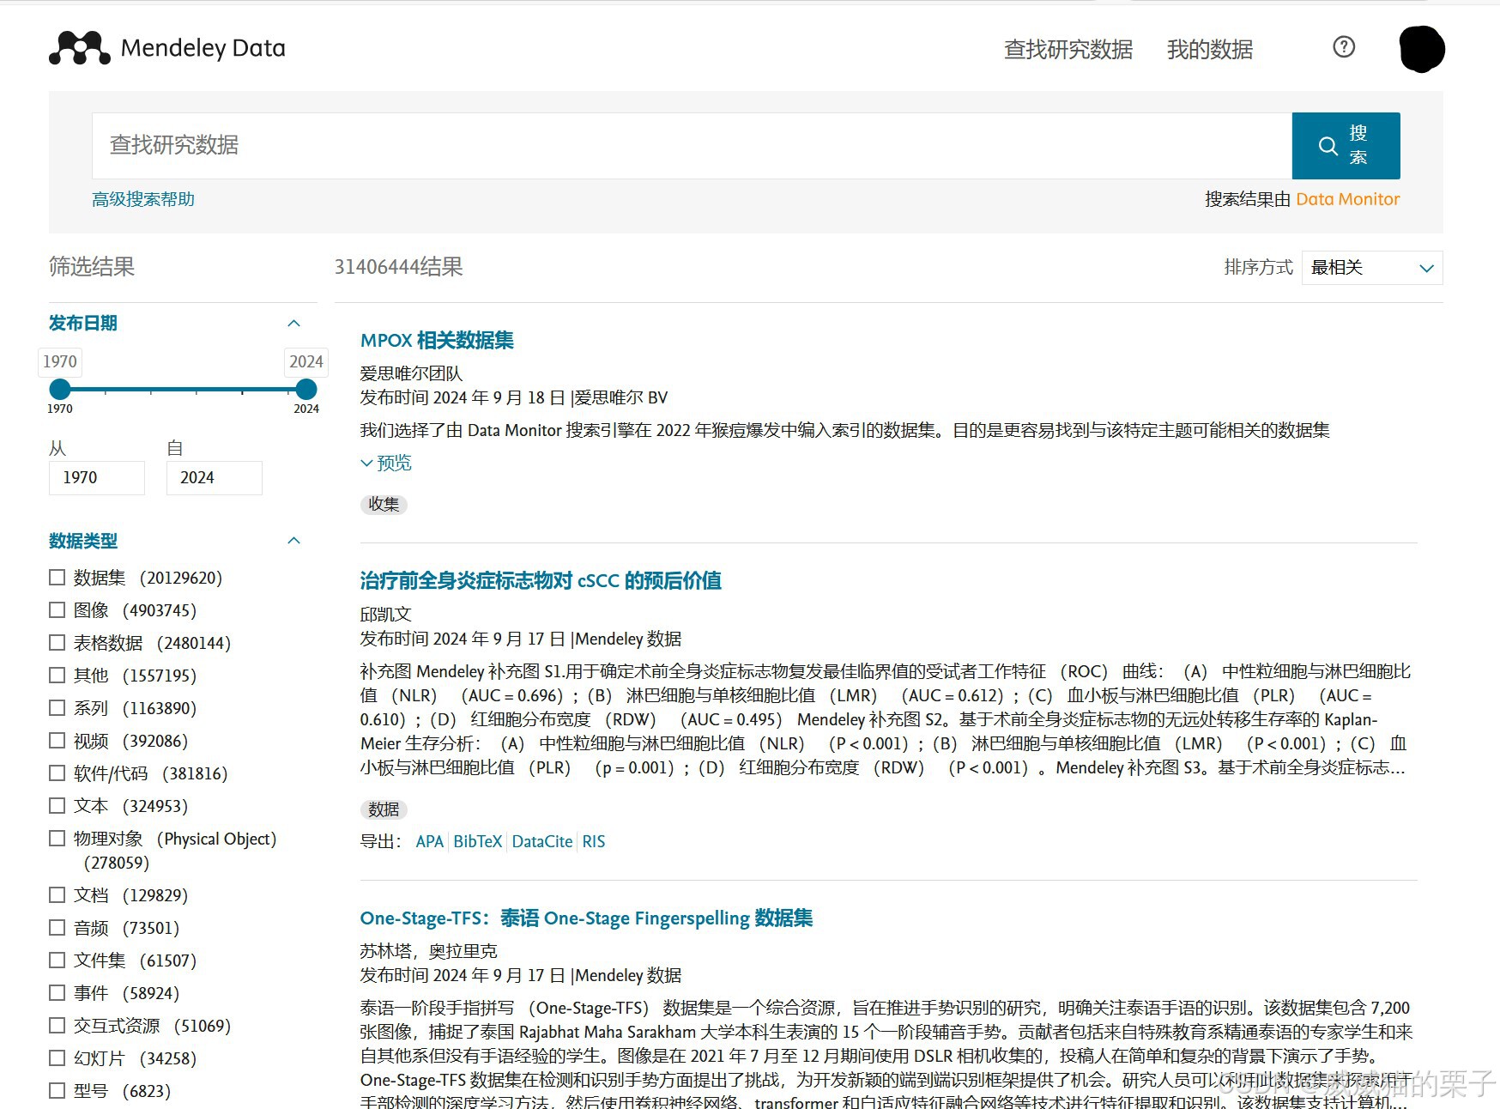
Task: Tick the 数据集 (20129620) checkbox
Action: [x=57, y=578]
